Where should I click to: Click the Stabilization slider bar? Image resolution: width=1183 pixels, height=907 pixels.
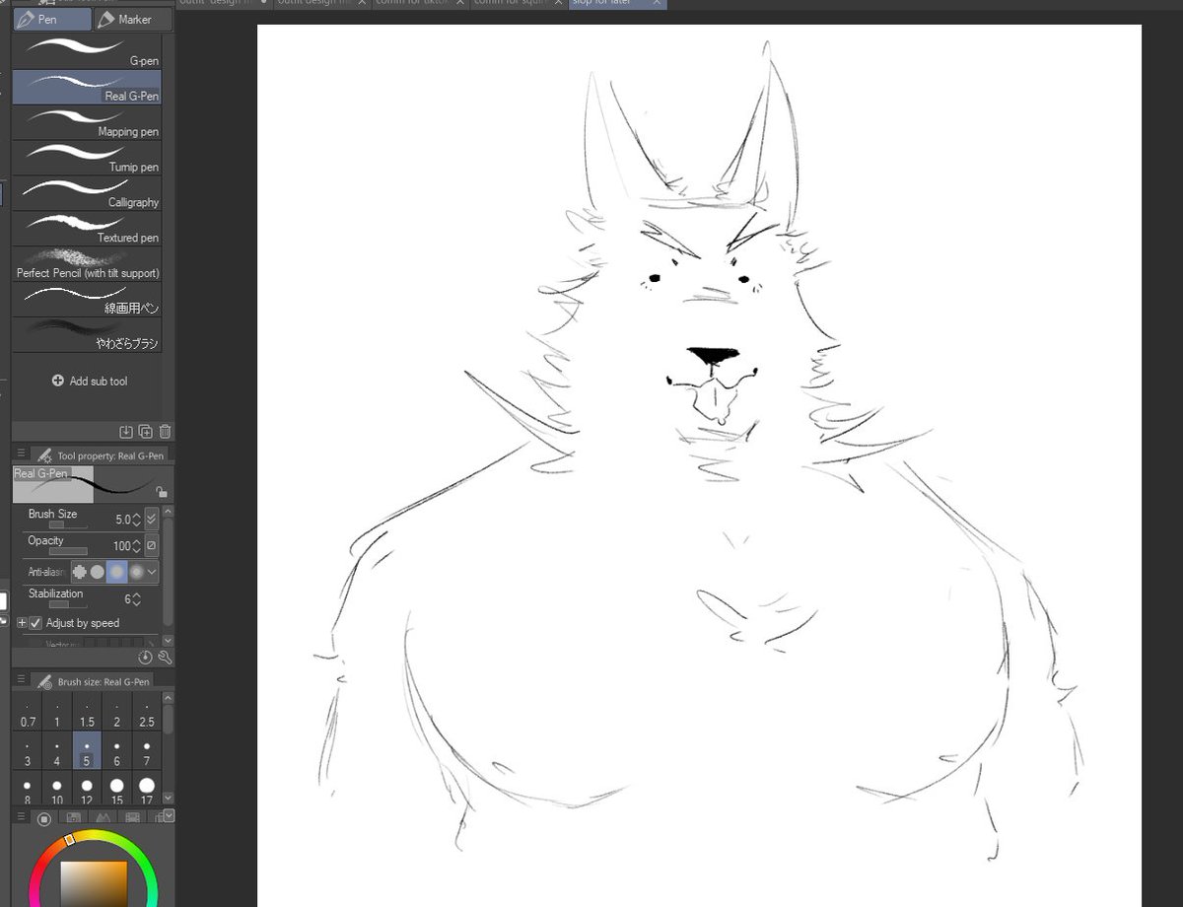tap(69, 604)
